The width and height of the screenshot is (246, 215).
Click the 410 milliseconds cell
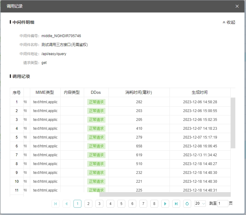pyautogui.click(x=139, y=129)
